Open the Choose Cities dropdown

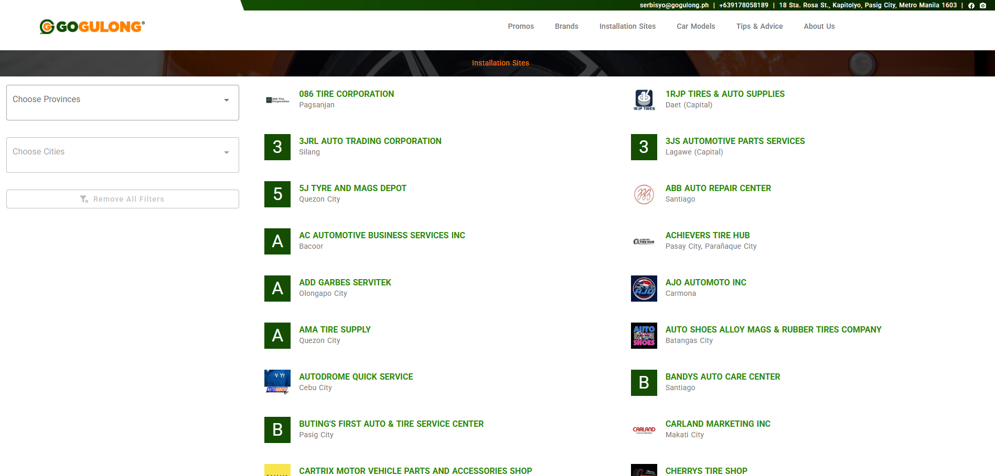pyautogui.click(x=123, y=155)
